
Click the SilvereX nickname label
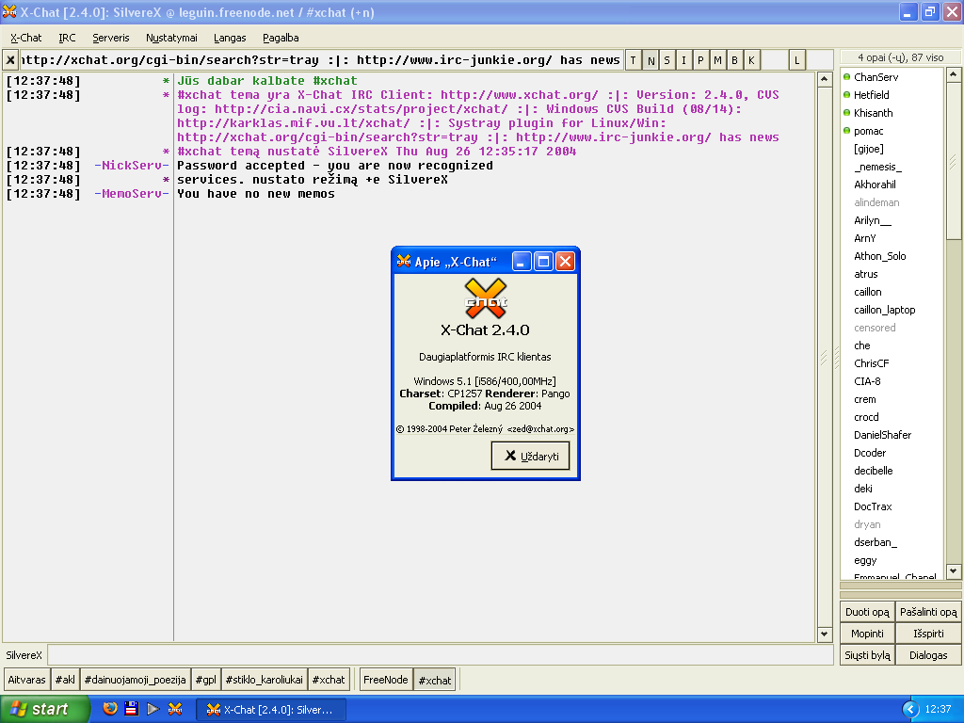(x=24, y=655)
